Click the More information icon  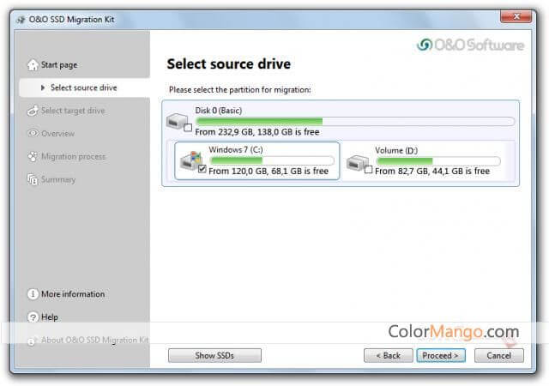click(x=33, y=294)
